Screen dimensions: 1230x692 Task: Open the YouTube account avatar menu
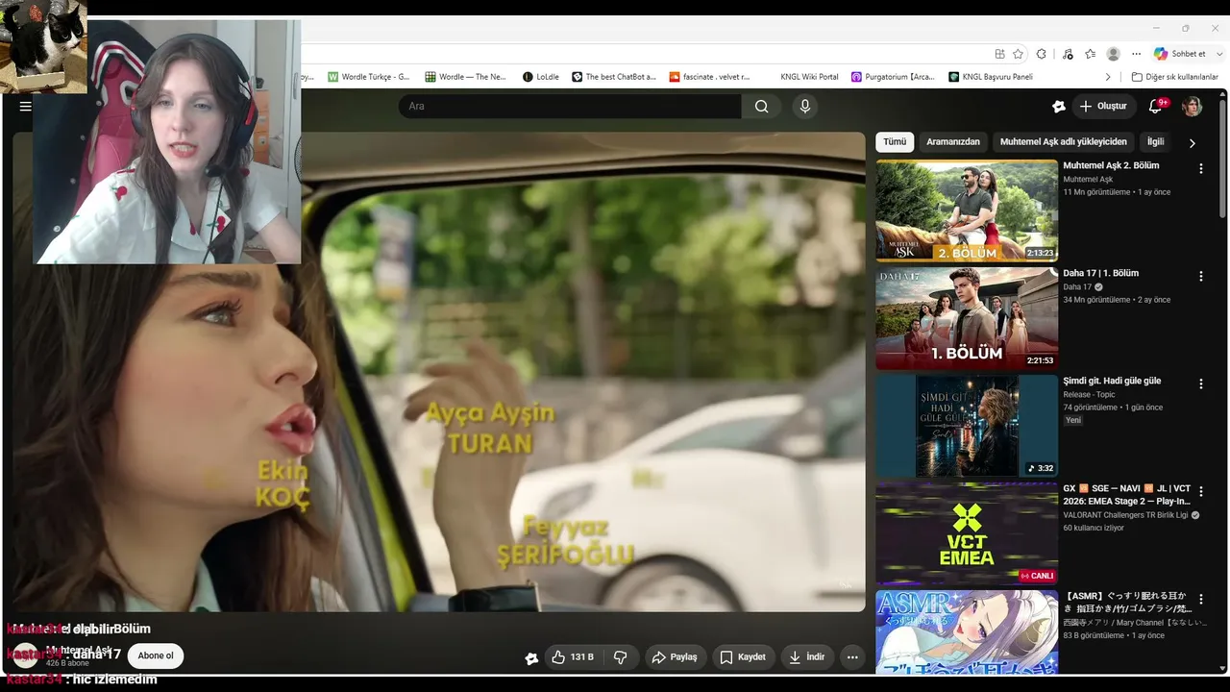tap(1192, 106)
